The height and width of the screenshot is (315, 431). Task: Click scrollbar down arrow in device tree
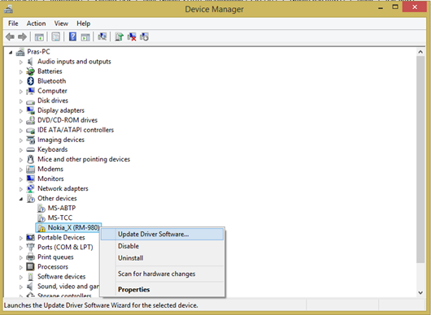pos(420,293)
